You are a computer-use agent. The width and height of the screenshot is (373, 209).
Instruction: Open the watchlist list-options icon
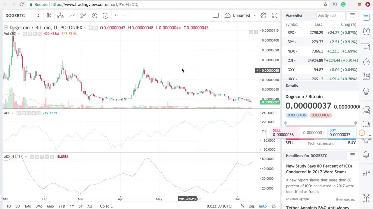[352, 15]
